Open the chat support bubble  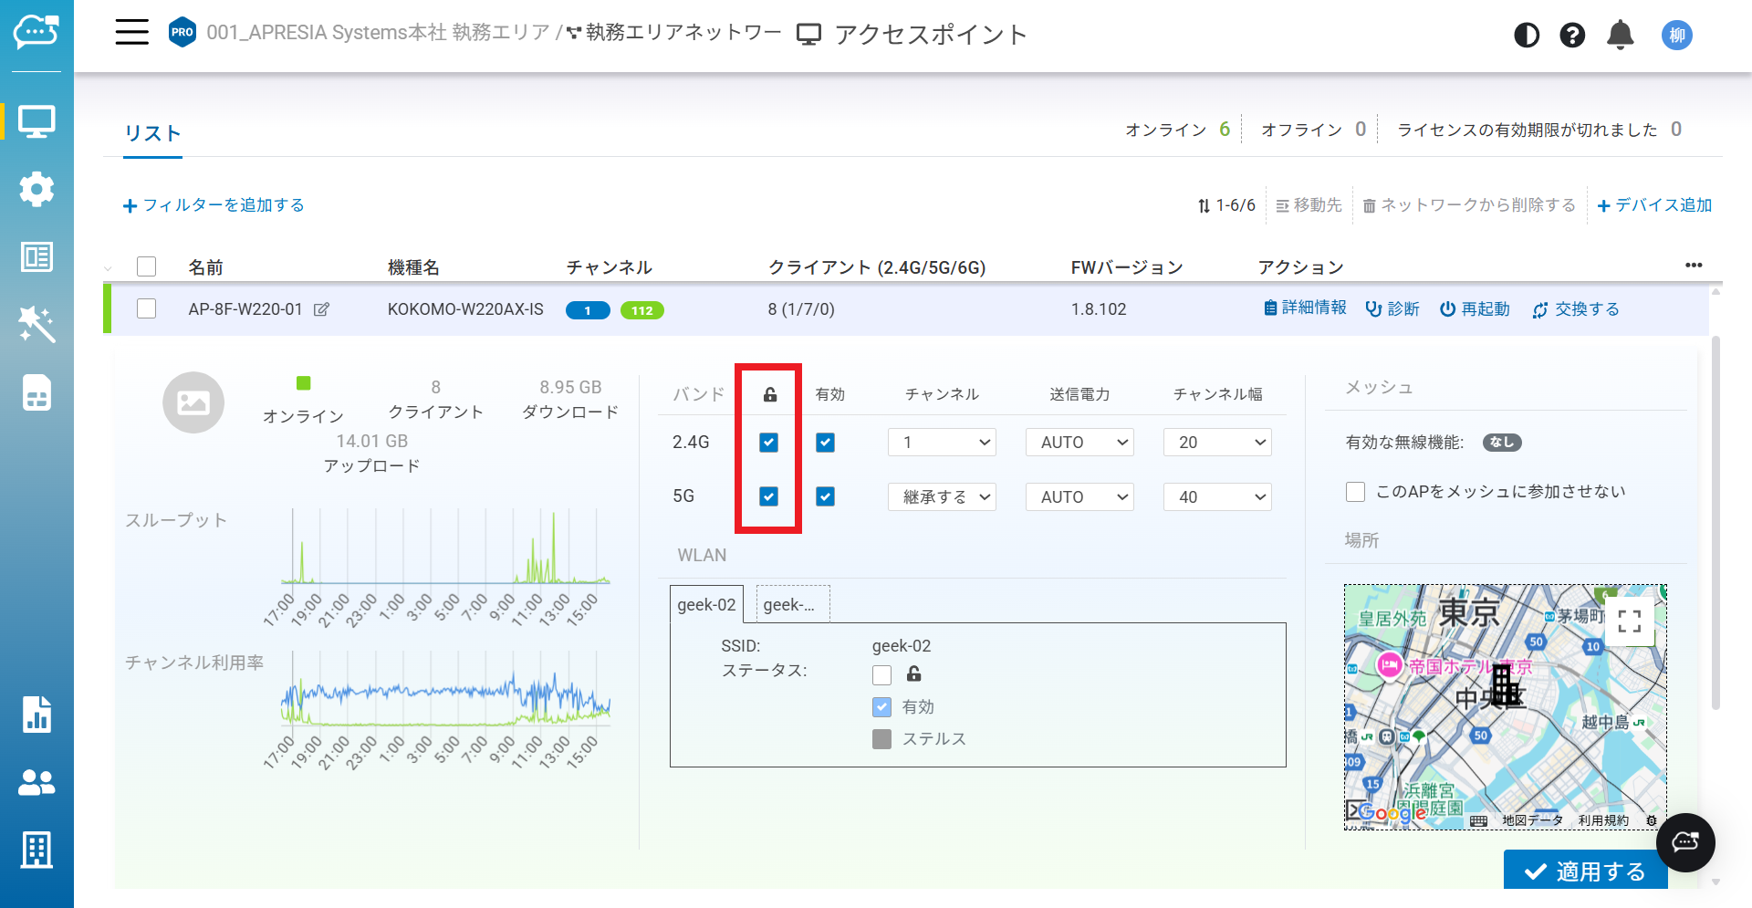1685,842
